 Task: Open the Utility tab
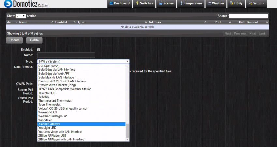(x=236, y=3)
